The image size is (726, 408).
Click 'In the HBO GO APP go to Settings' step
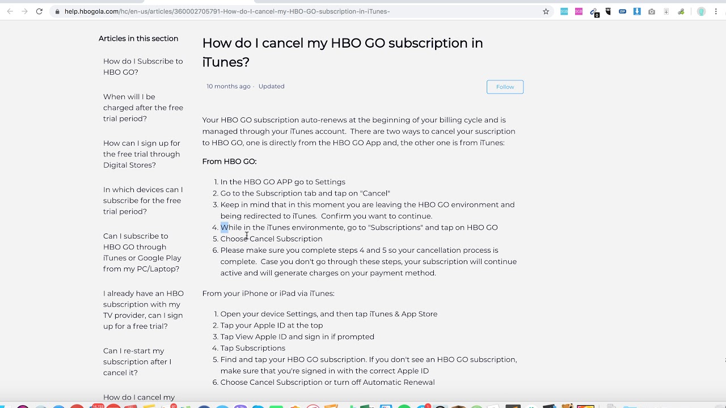coord(283,182)
